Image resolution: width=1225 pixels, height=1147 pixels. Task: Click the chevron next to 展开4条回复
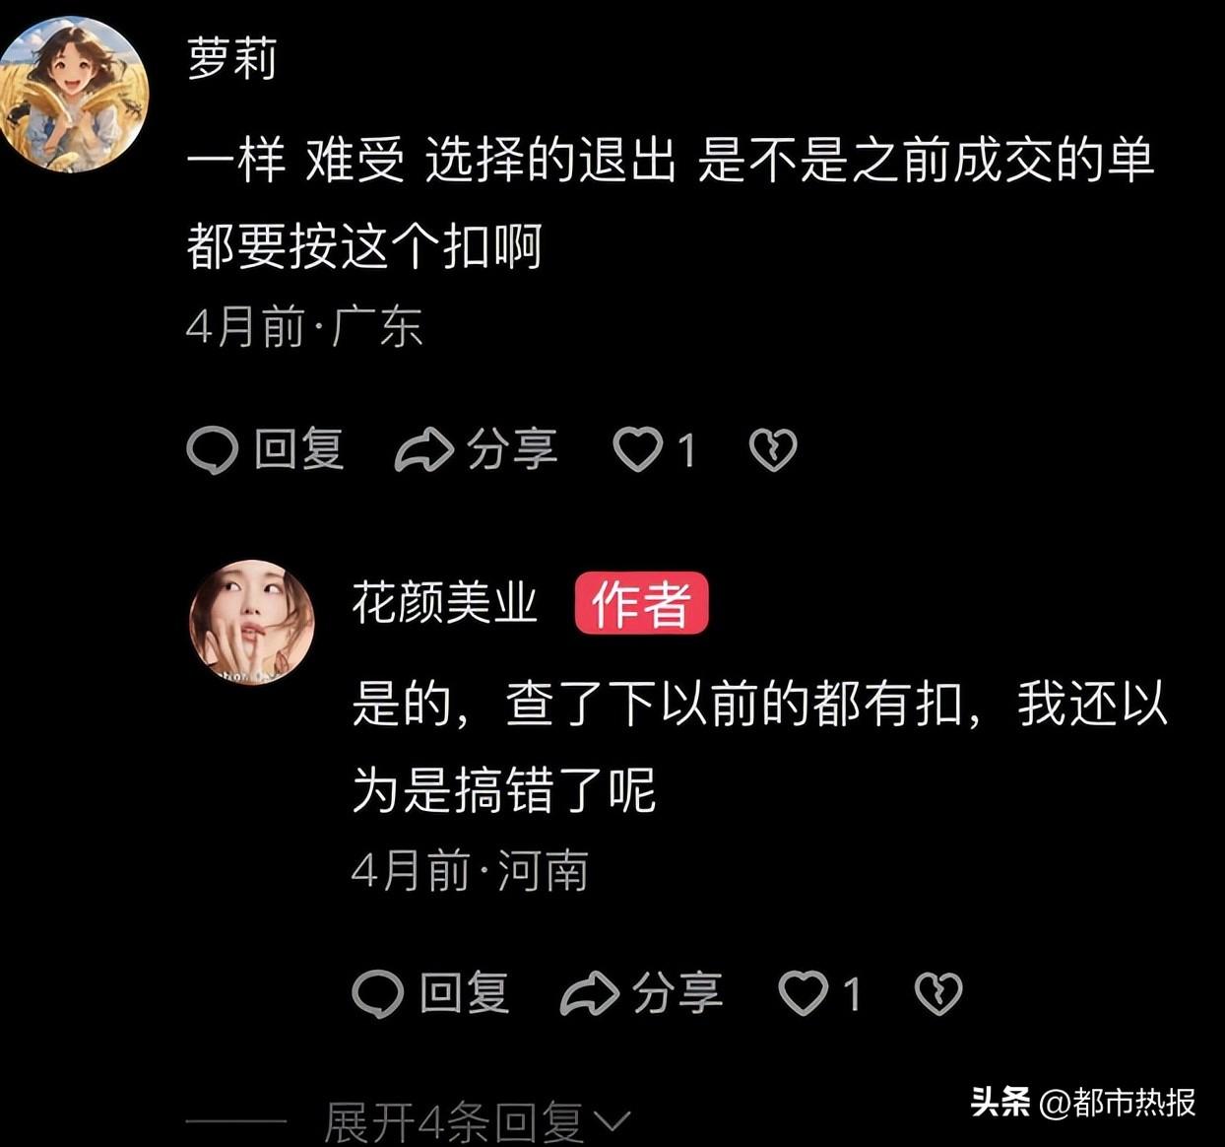(612, 1123)
